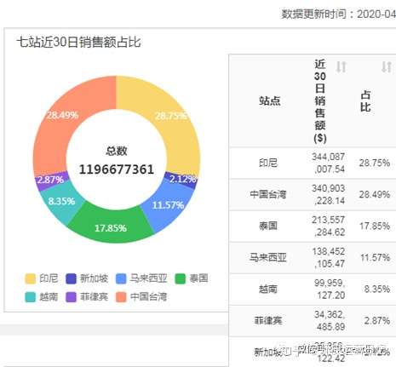The image size is (396, 367).
Task: Toggle 菲律宾 purple legend item
Action: tap(87, 297)
